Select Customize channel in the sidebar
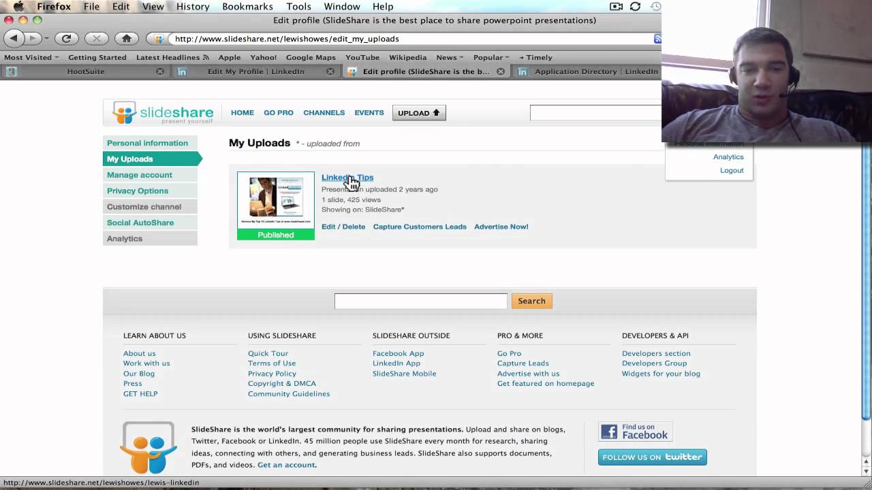872x490 pixels. (x=150, y=207)
